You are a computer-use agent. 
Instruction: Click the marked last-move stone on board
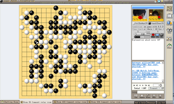(x=36, y=42)
